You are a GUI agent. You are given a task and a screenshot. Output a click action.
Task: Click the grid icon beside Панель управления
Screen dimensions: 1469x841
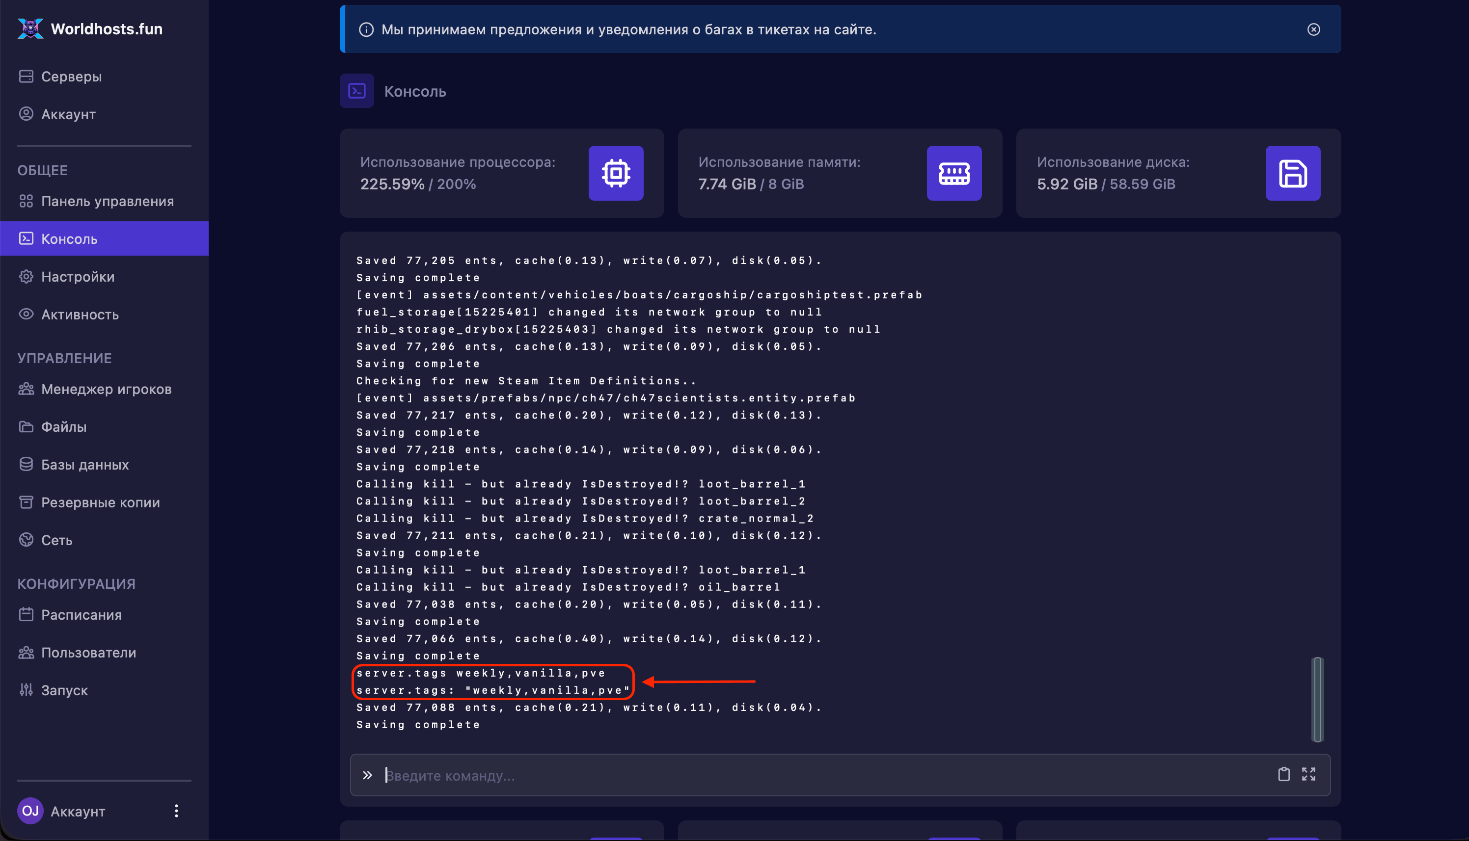click(x=26, y=200)
